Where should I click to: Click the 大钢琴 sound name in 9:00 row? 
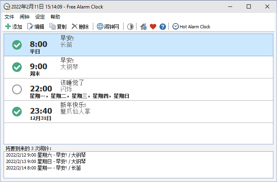click(69, 67)
